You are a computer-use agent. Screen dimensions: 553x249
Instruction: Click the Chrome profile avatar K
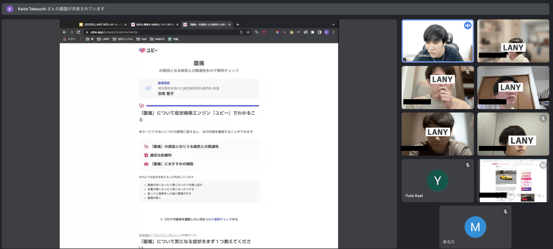click(326, 32)
